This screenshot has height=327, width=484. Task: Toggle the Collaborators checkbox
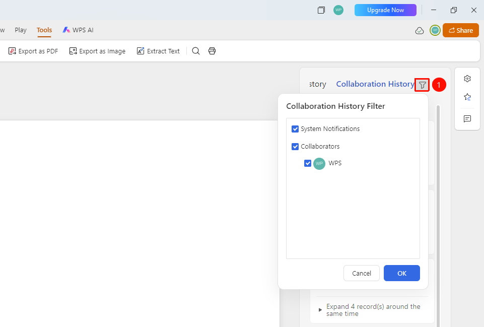pos(295,146)
